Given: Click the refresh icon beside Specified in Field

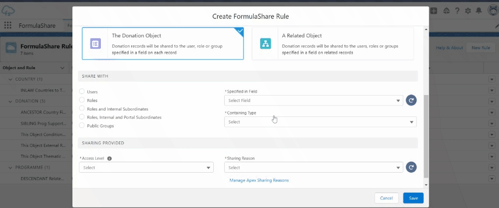Looking at the screenshot, I should 411,101.
